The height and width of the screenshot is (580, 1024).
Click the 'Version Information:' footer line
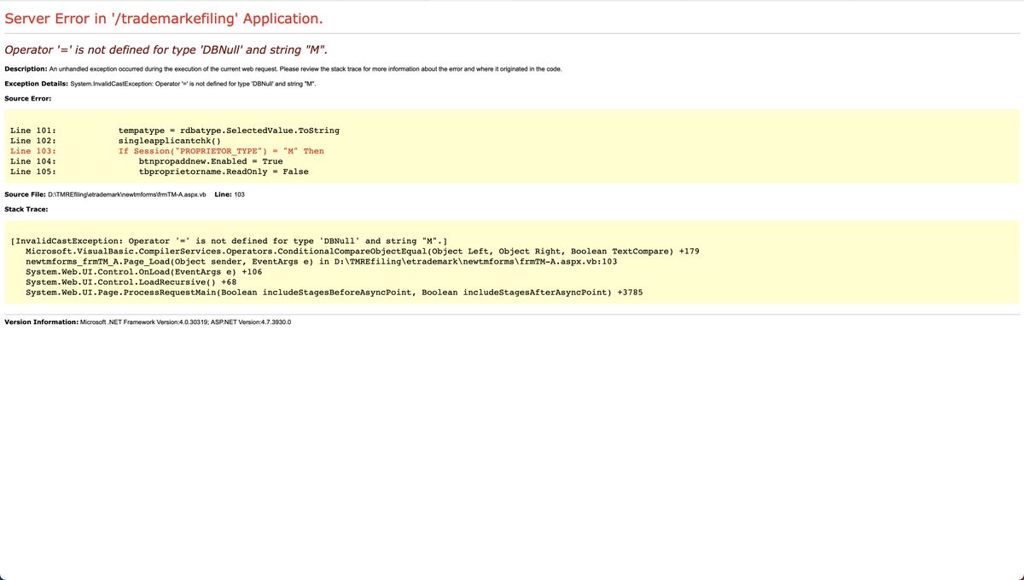148,322
